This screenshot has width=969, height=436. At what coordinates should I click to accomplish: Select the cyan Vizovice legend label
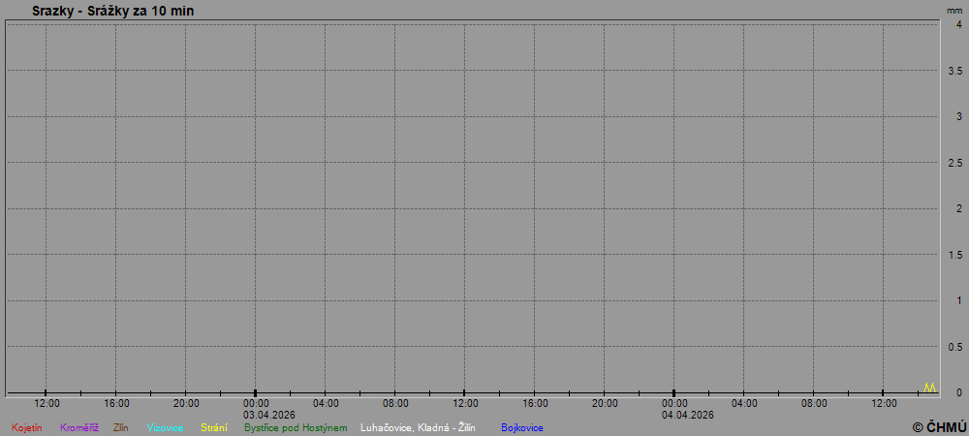point(165,427)
